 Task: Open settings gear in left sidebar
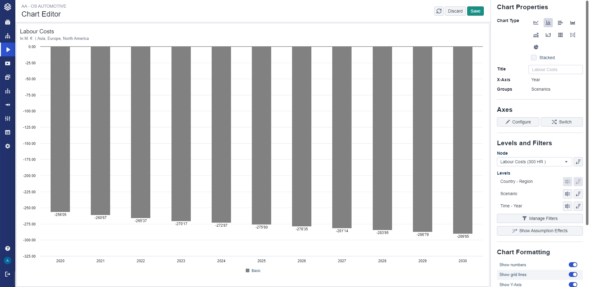[x=8, y=146]
